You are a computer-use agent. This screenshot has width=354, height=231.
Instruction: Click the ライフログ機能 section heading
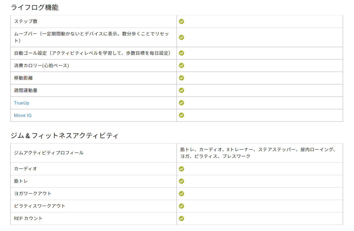(x=35, y=8)
